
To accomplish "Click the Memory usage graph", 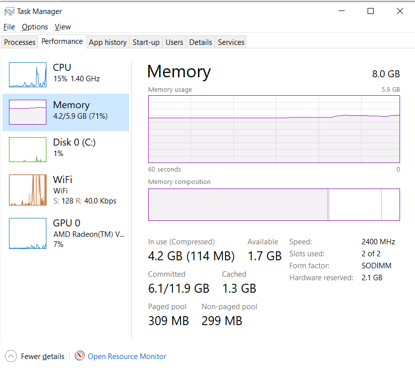I will pos(274,129).
